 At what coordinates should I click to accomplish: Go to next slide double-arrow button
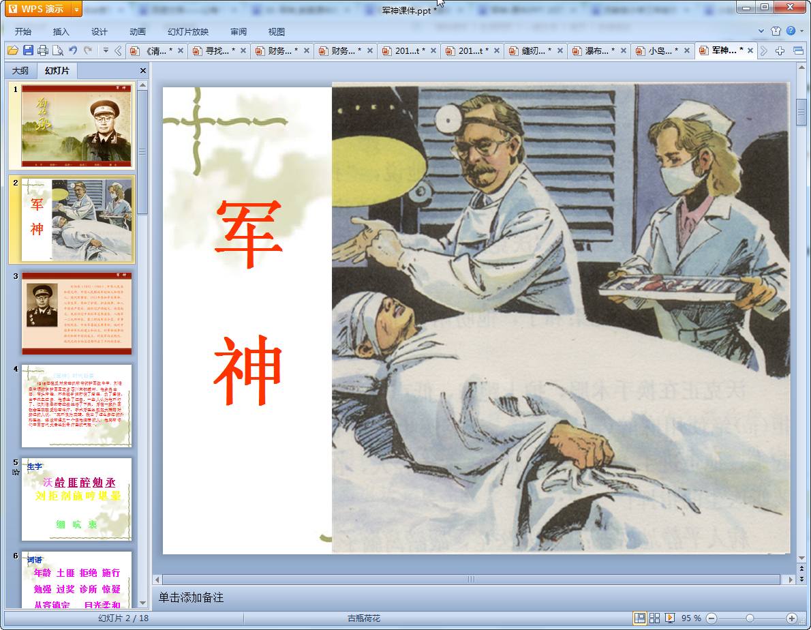(801, 579)
